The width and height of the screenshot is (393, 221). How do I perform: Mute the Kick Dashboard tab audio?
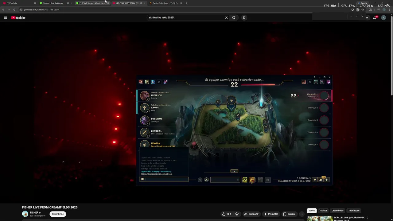click(68, 3)
